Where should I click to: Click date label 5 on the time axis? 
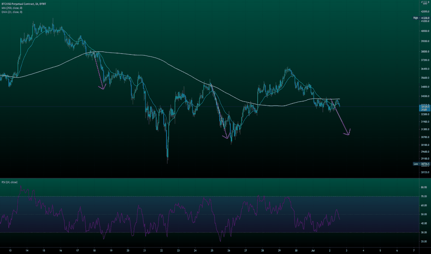380,250
